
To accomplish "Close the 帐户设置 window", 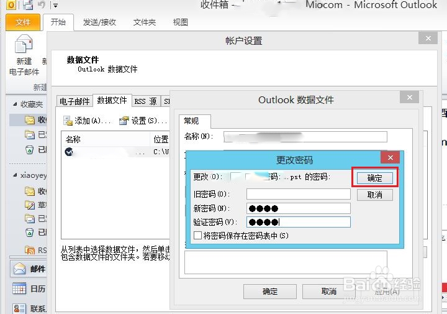I will [428, 39].
